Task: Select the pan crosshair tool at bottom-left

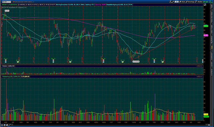Action: click(2, 125)
